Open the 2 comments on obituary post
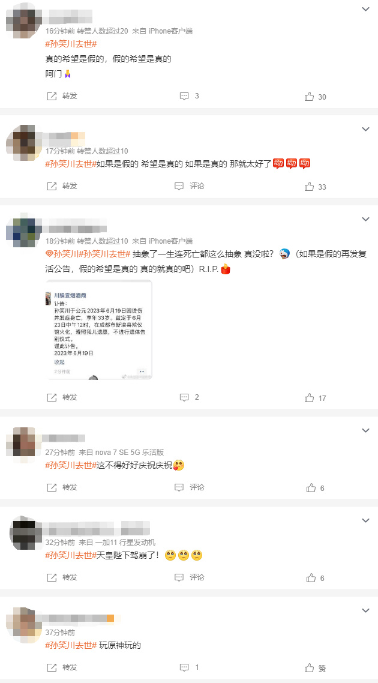The height and width of the screenshot is (683, 378). (x=190, y=397)
